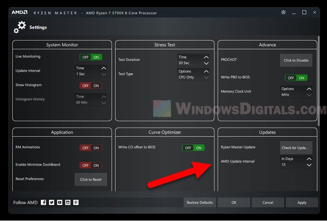Click Updates panel header

click(267, 132)
